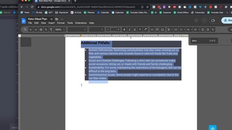This screenshot has height=130, width=232.
Task: Apply bulleted list formatting
Action: point(188,30)
